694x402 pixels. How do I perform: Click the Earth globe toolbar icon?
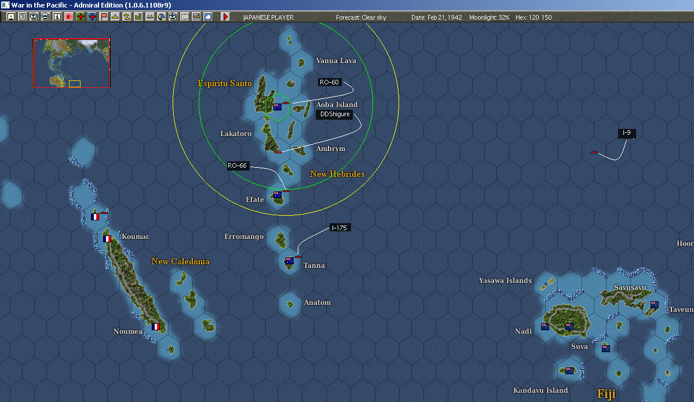click(x=162, y=17)
